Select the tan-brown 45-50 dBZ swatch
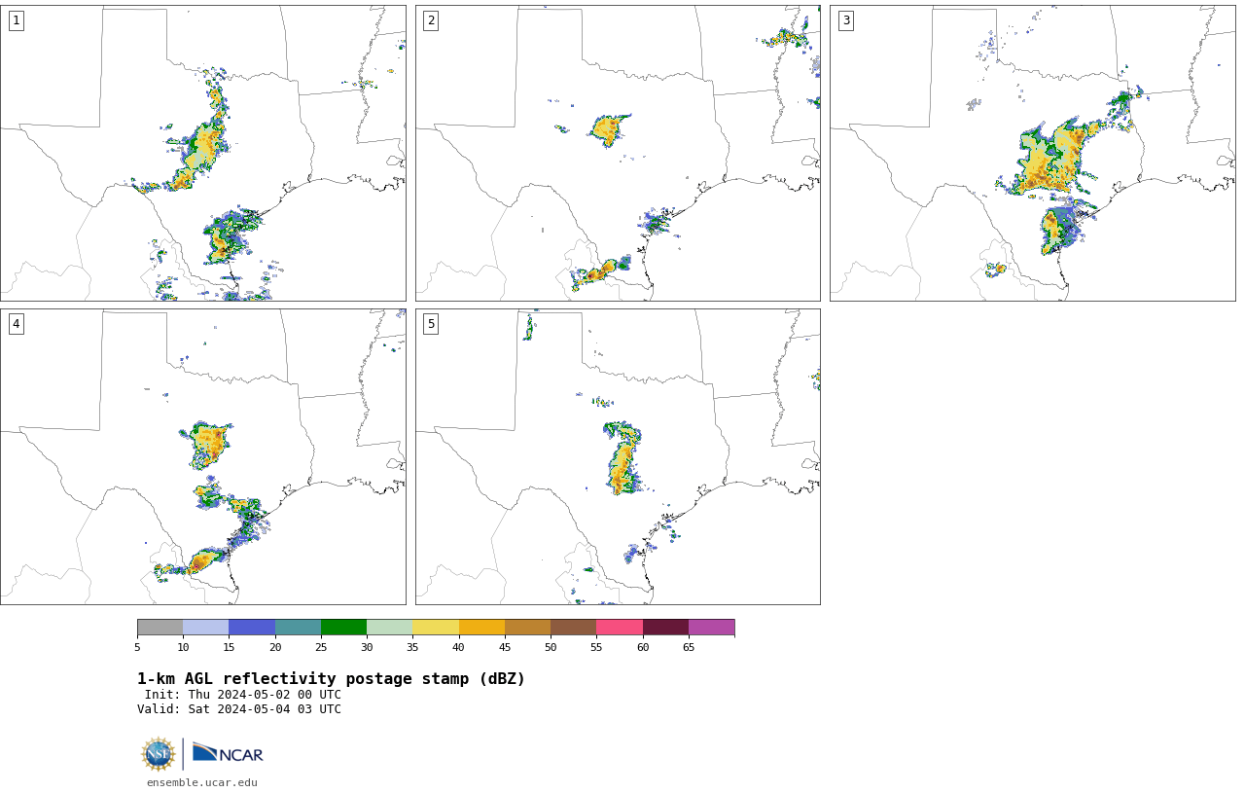 coord(527,627)
